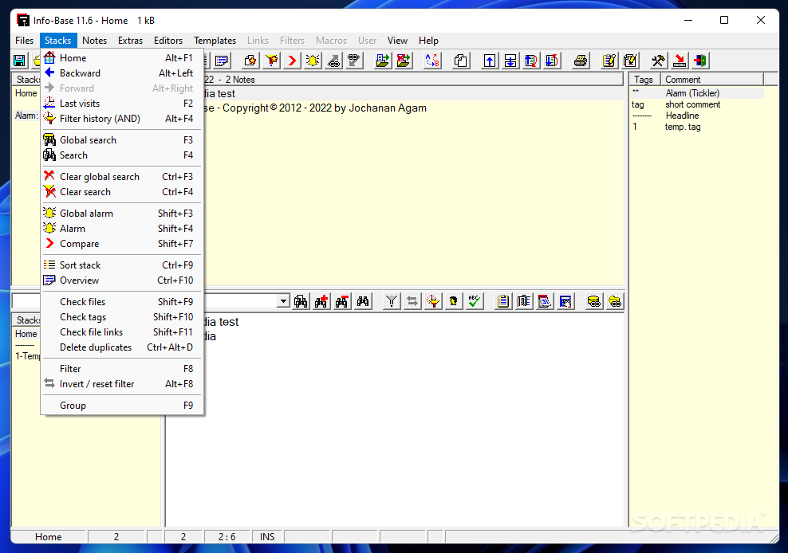Click the binoculars with red minus icon
The image size is (788, 553).
click(x=341, y=301)
